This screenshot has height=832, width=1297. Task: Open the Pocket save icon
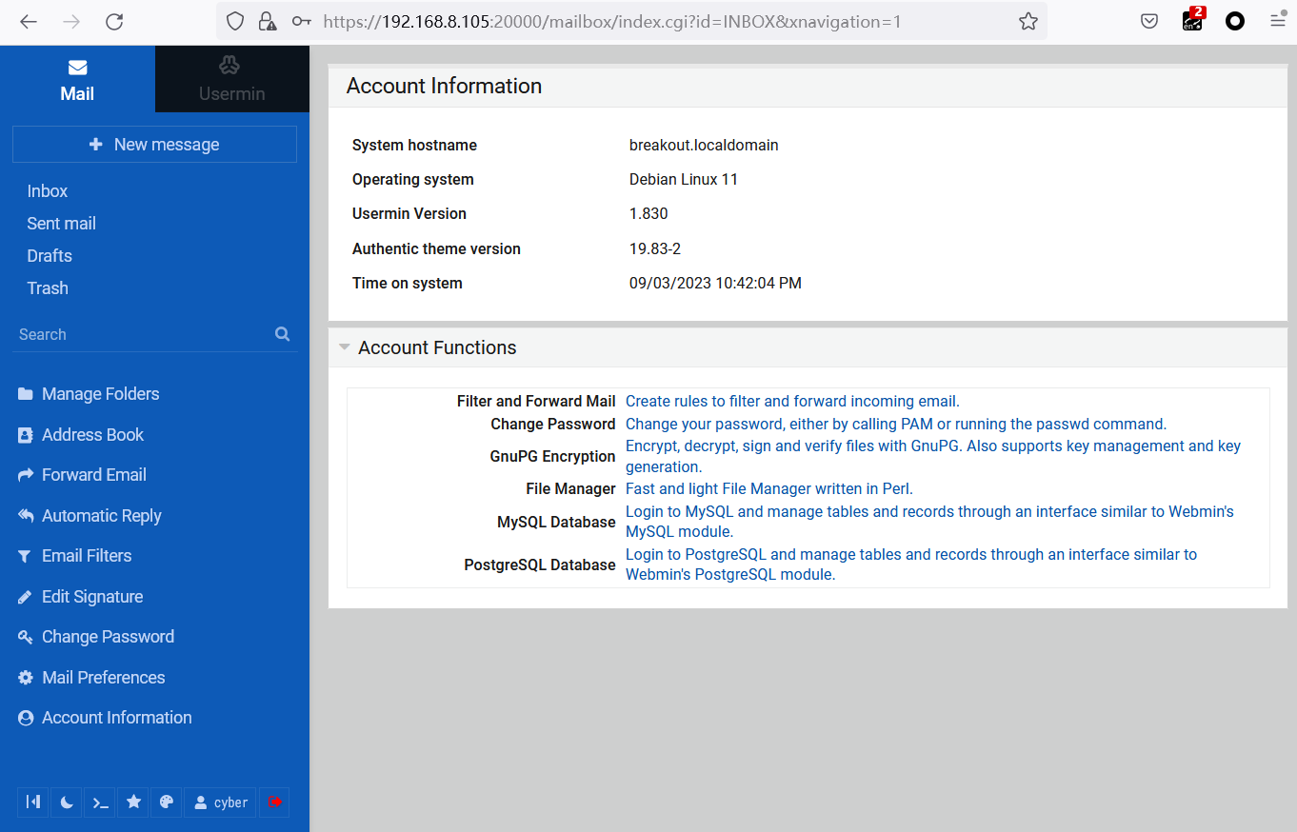1149,21
